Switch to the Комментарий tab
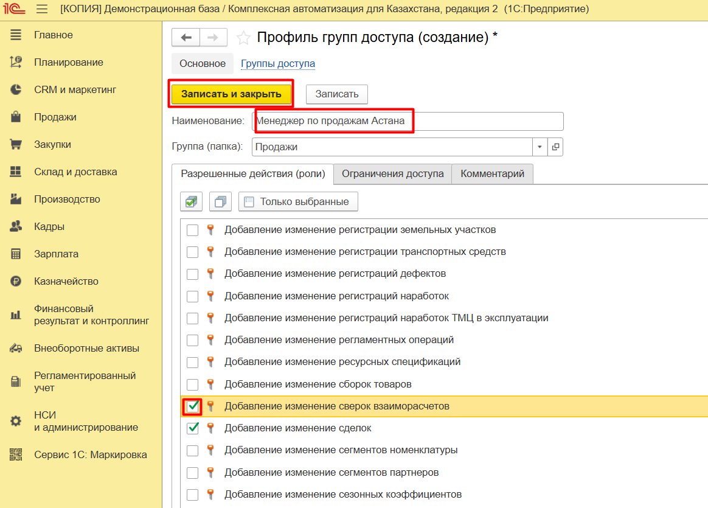 click(x=492, y=173)
